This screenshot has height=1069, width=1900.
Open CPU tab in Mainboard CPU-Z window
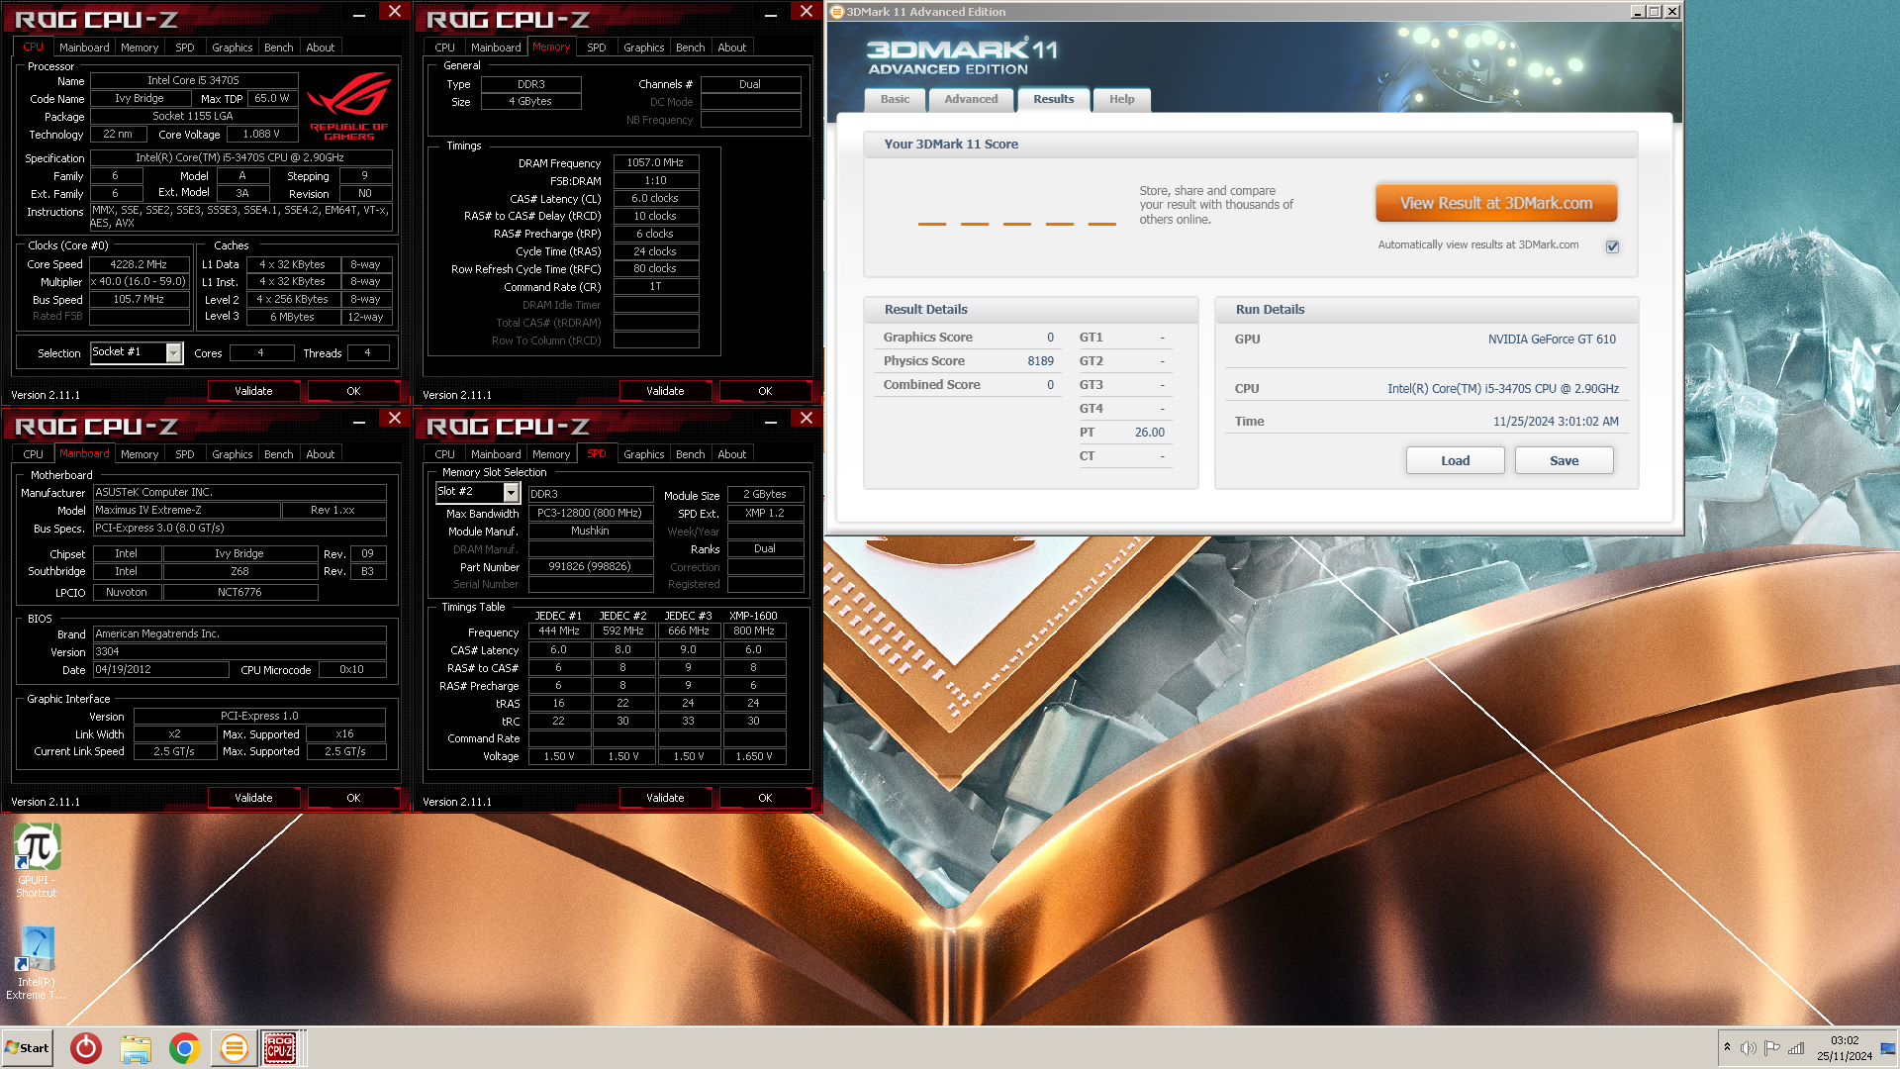pyautogui.click(x=33, y=454)
